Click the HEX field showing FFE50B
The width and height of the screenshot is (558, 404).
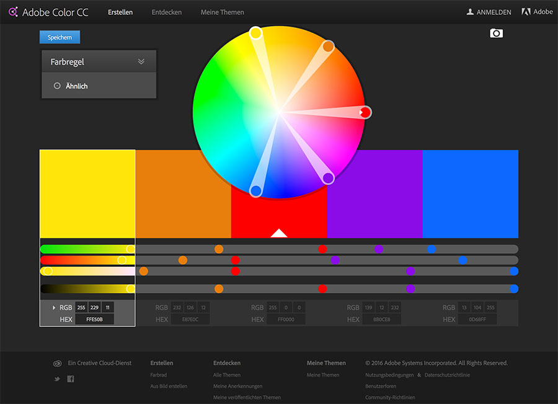pyautogui.click(x=94, y=319)
